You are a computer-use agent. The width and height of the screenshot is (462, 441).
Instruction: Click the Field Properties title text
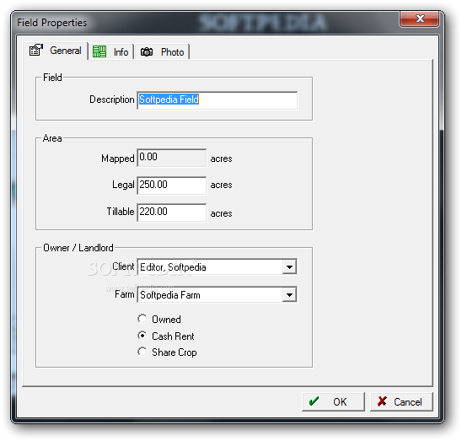[52, 23]
